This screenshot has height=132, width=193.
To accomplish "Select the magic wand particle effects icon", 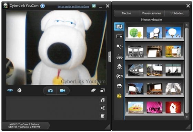I will pyautogui.click(x=119, y=46).
